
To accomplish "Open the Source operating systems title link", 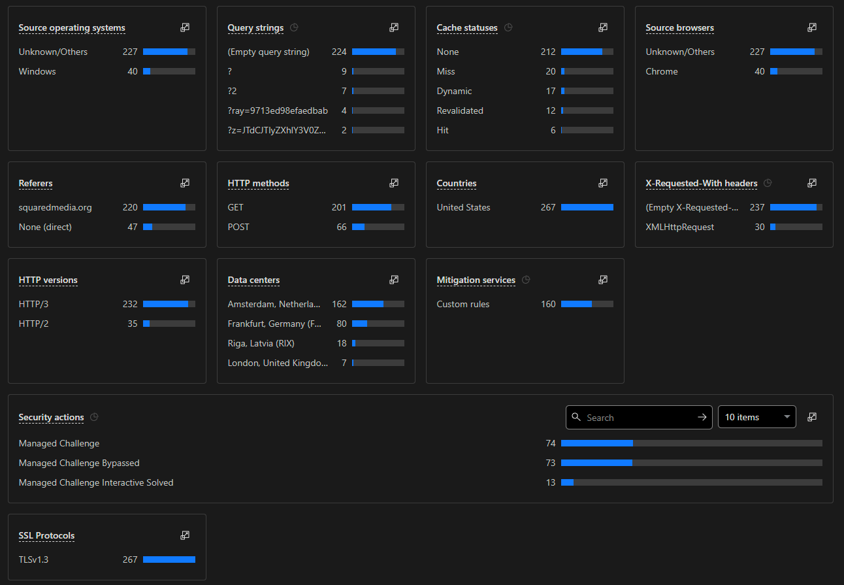I will click(x=72, y=28).
